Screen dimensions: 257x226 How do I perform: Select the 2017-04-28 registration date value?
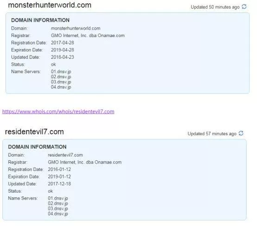pyautogui.click(x=63, y=43)
